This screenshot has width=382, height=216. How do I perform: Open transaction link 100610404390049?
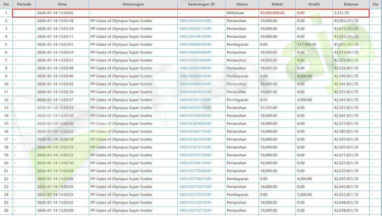pyautogui.click(x=195, y=68)
